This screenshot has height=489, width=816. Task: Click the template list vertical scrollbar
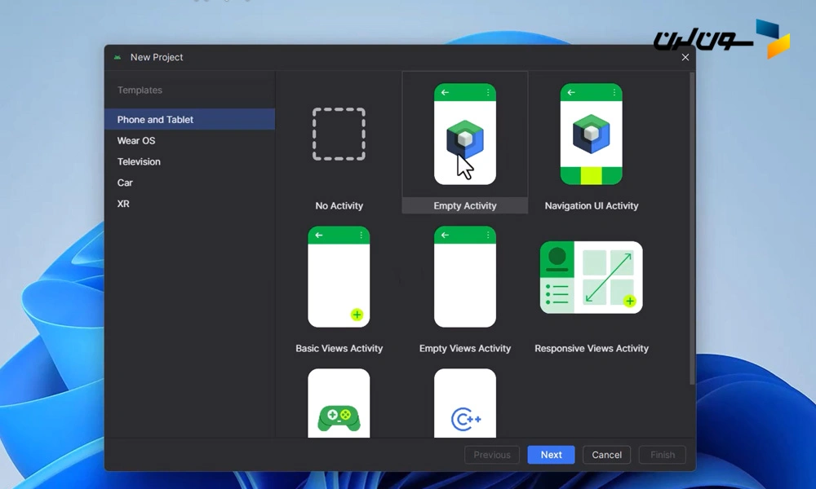pos(692,228)
